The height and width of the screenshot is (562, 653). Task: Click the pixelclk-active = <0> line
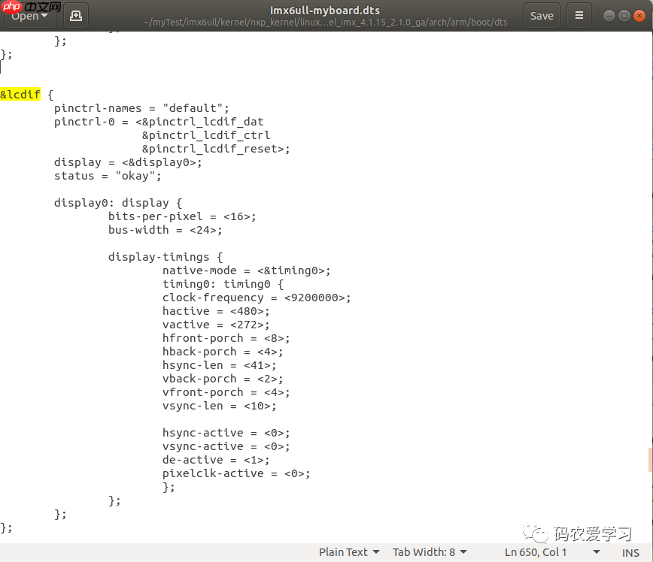point(236,473)
